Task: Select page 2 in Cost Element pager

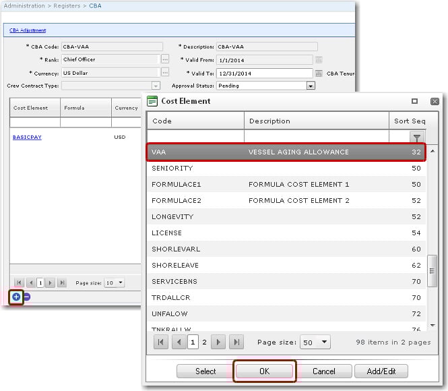Action: [204, 342]
